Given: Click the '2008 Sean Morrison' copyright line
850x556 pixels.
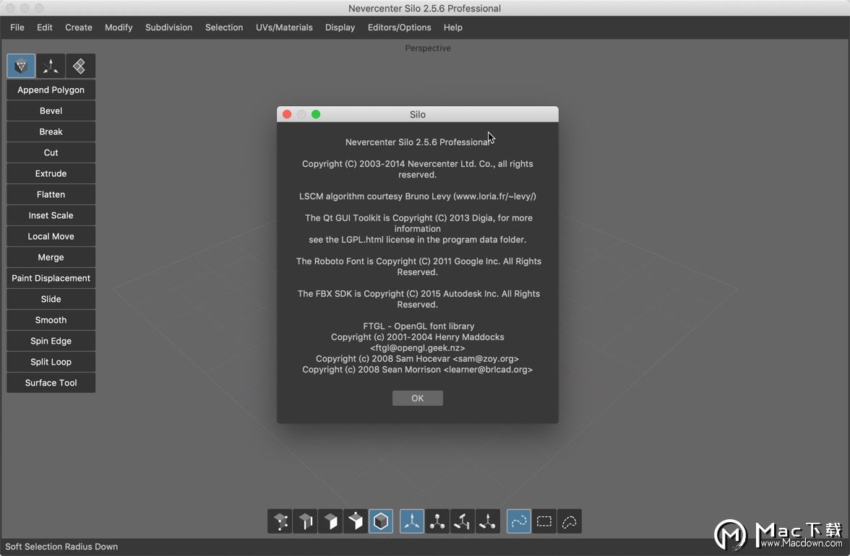Looking at the screenshot, I should click(x=418, y=370).
